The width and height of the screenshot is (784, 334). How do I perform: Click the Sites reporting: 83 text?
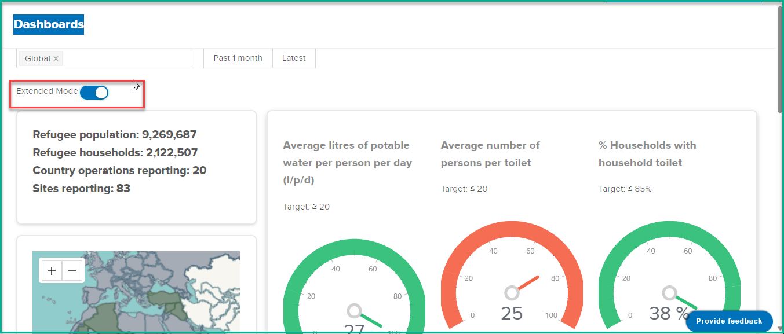tap(82, 189)
